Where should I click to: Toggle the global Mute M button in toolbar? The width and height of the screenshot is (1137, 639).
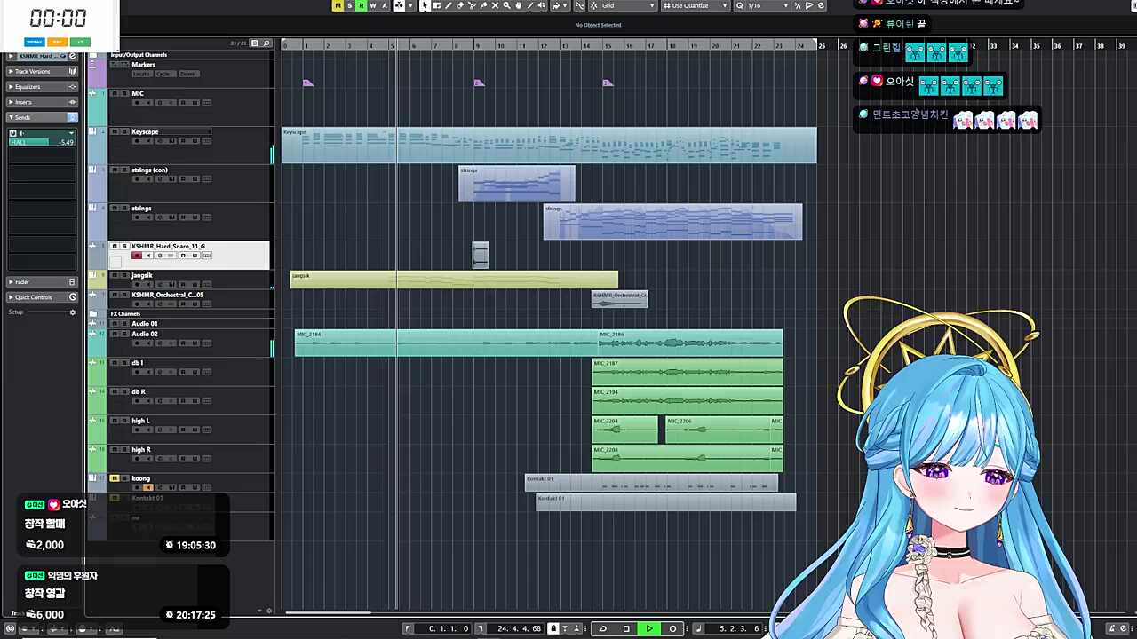coord(338,5)
